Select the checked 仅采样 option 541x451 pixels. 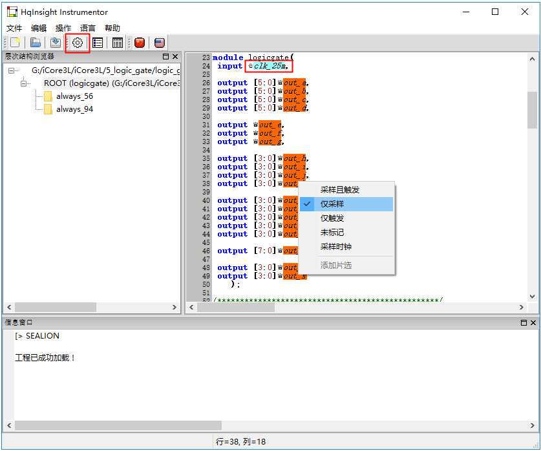point(332,204)
